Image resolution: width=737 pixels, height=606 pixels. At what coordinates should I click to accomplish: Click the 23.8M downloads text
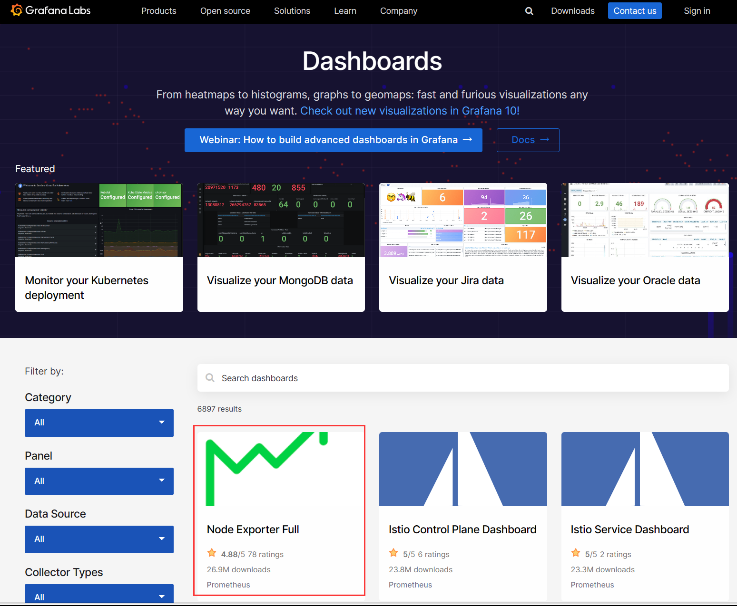click(421, 569)
